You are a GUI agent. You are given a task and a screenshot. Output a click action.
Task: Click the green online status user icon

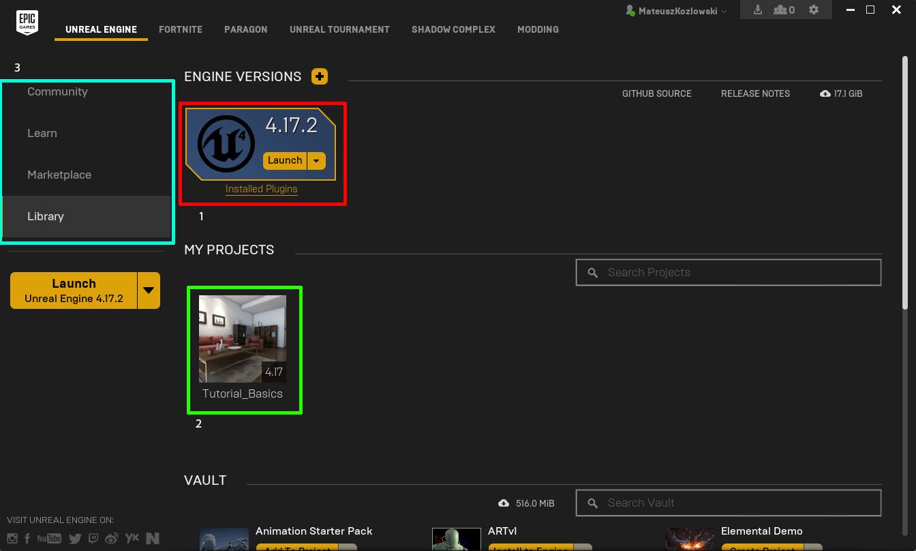coord(630,11)
